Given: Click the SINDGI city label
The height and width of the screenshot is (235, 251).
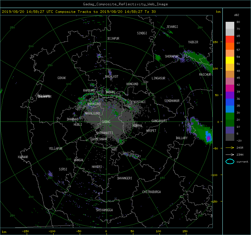Looking at the screenshot, I should pos(142,33).
